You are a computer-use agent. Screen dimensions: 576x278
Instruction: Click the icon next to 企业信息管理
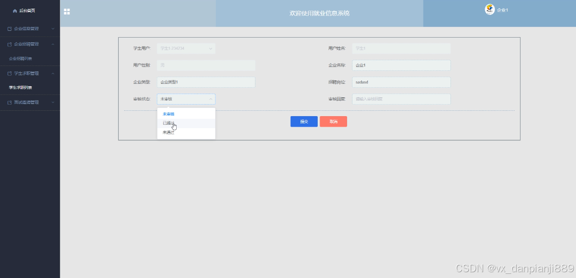10,28
